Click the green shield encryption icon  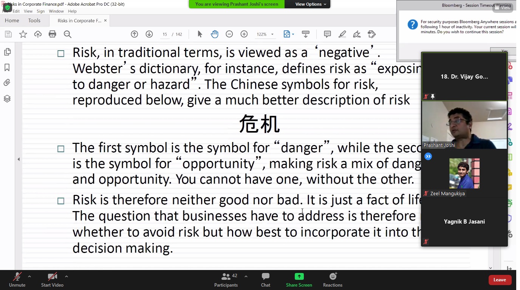7,7
